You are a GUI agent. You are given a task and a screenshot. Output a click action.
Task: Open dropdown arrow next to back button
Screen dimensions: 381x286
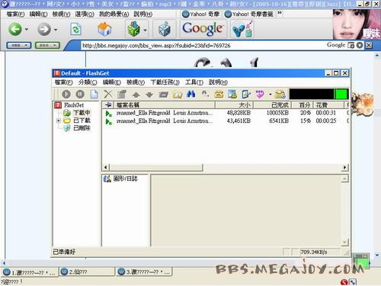(27, 30)
